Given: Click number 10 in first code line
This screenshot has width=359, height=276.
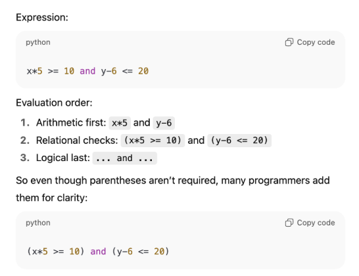Looking at the screenshot, I should [69, 71].
